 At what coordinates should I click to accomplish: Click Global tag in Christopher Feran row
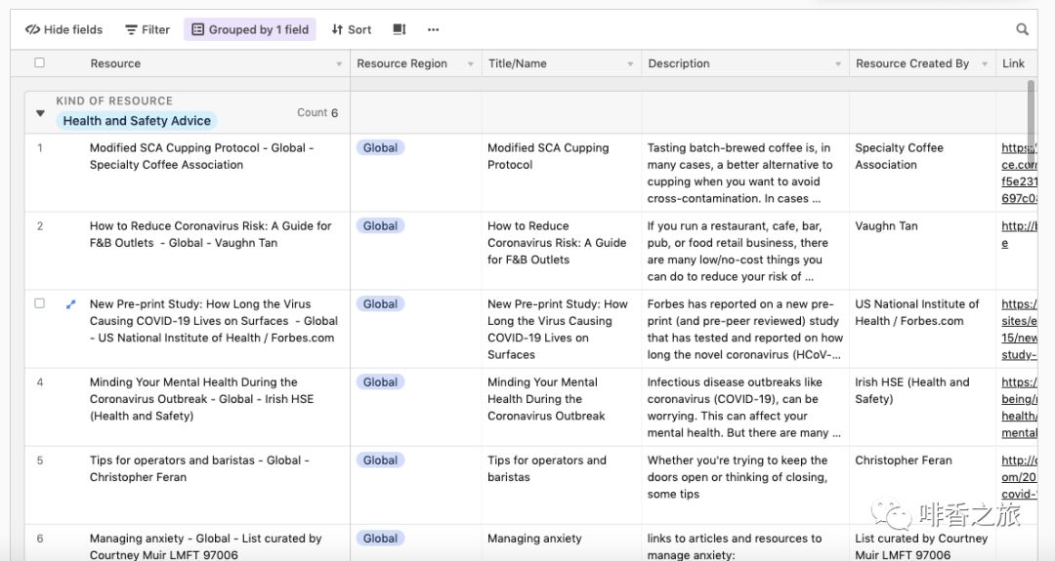coord(380,461)
